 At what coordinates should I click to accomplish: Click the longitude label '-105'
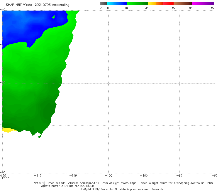pyautogui.click(x=108, y=176)
